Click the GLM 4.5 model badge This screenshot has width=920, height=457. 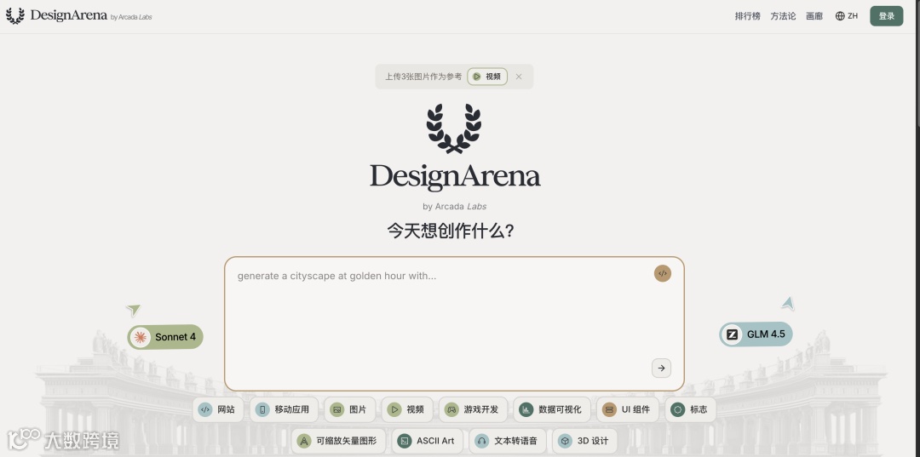pos(756,334)
